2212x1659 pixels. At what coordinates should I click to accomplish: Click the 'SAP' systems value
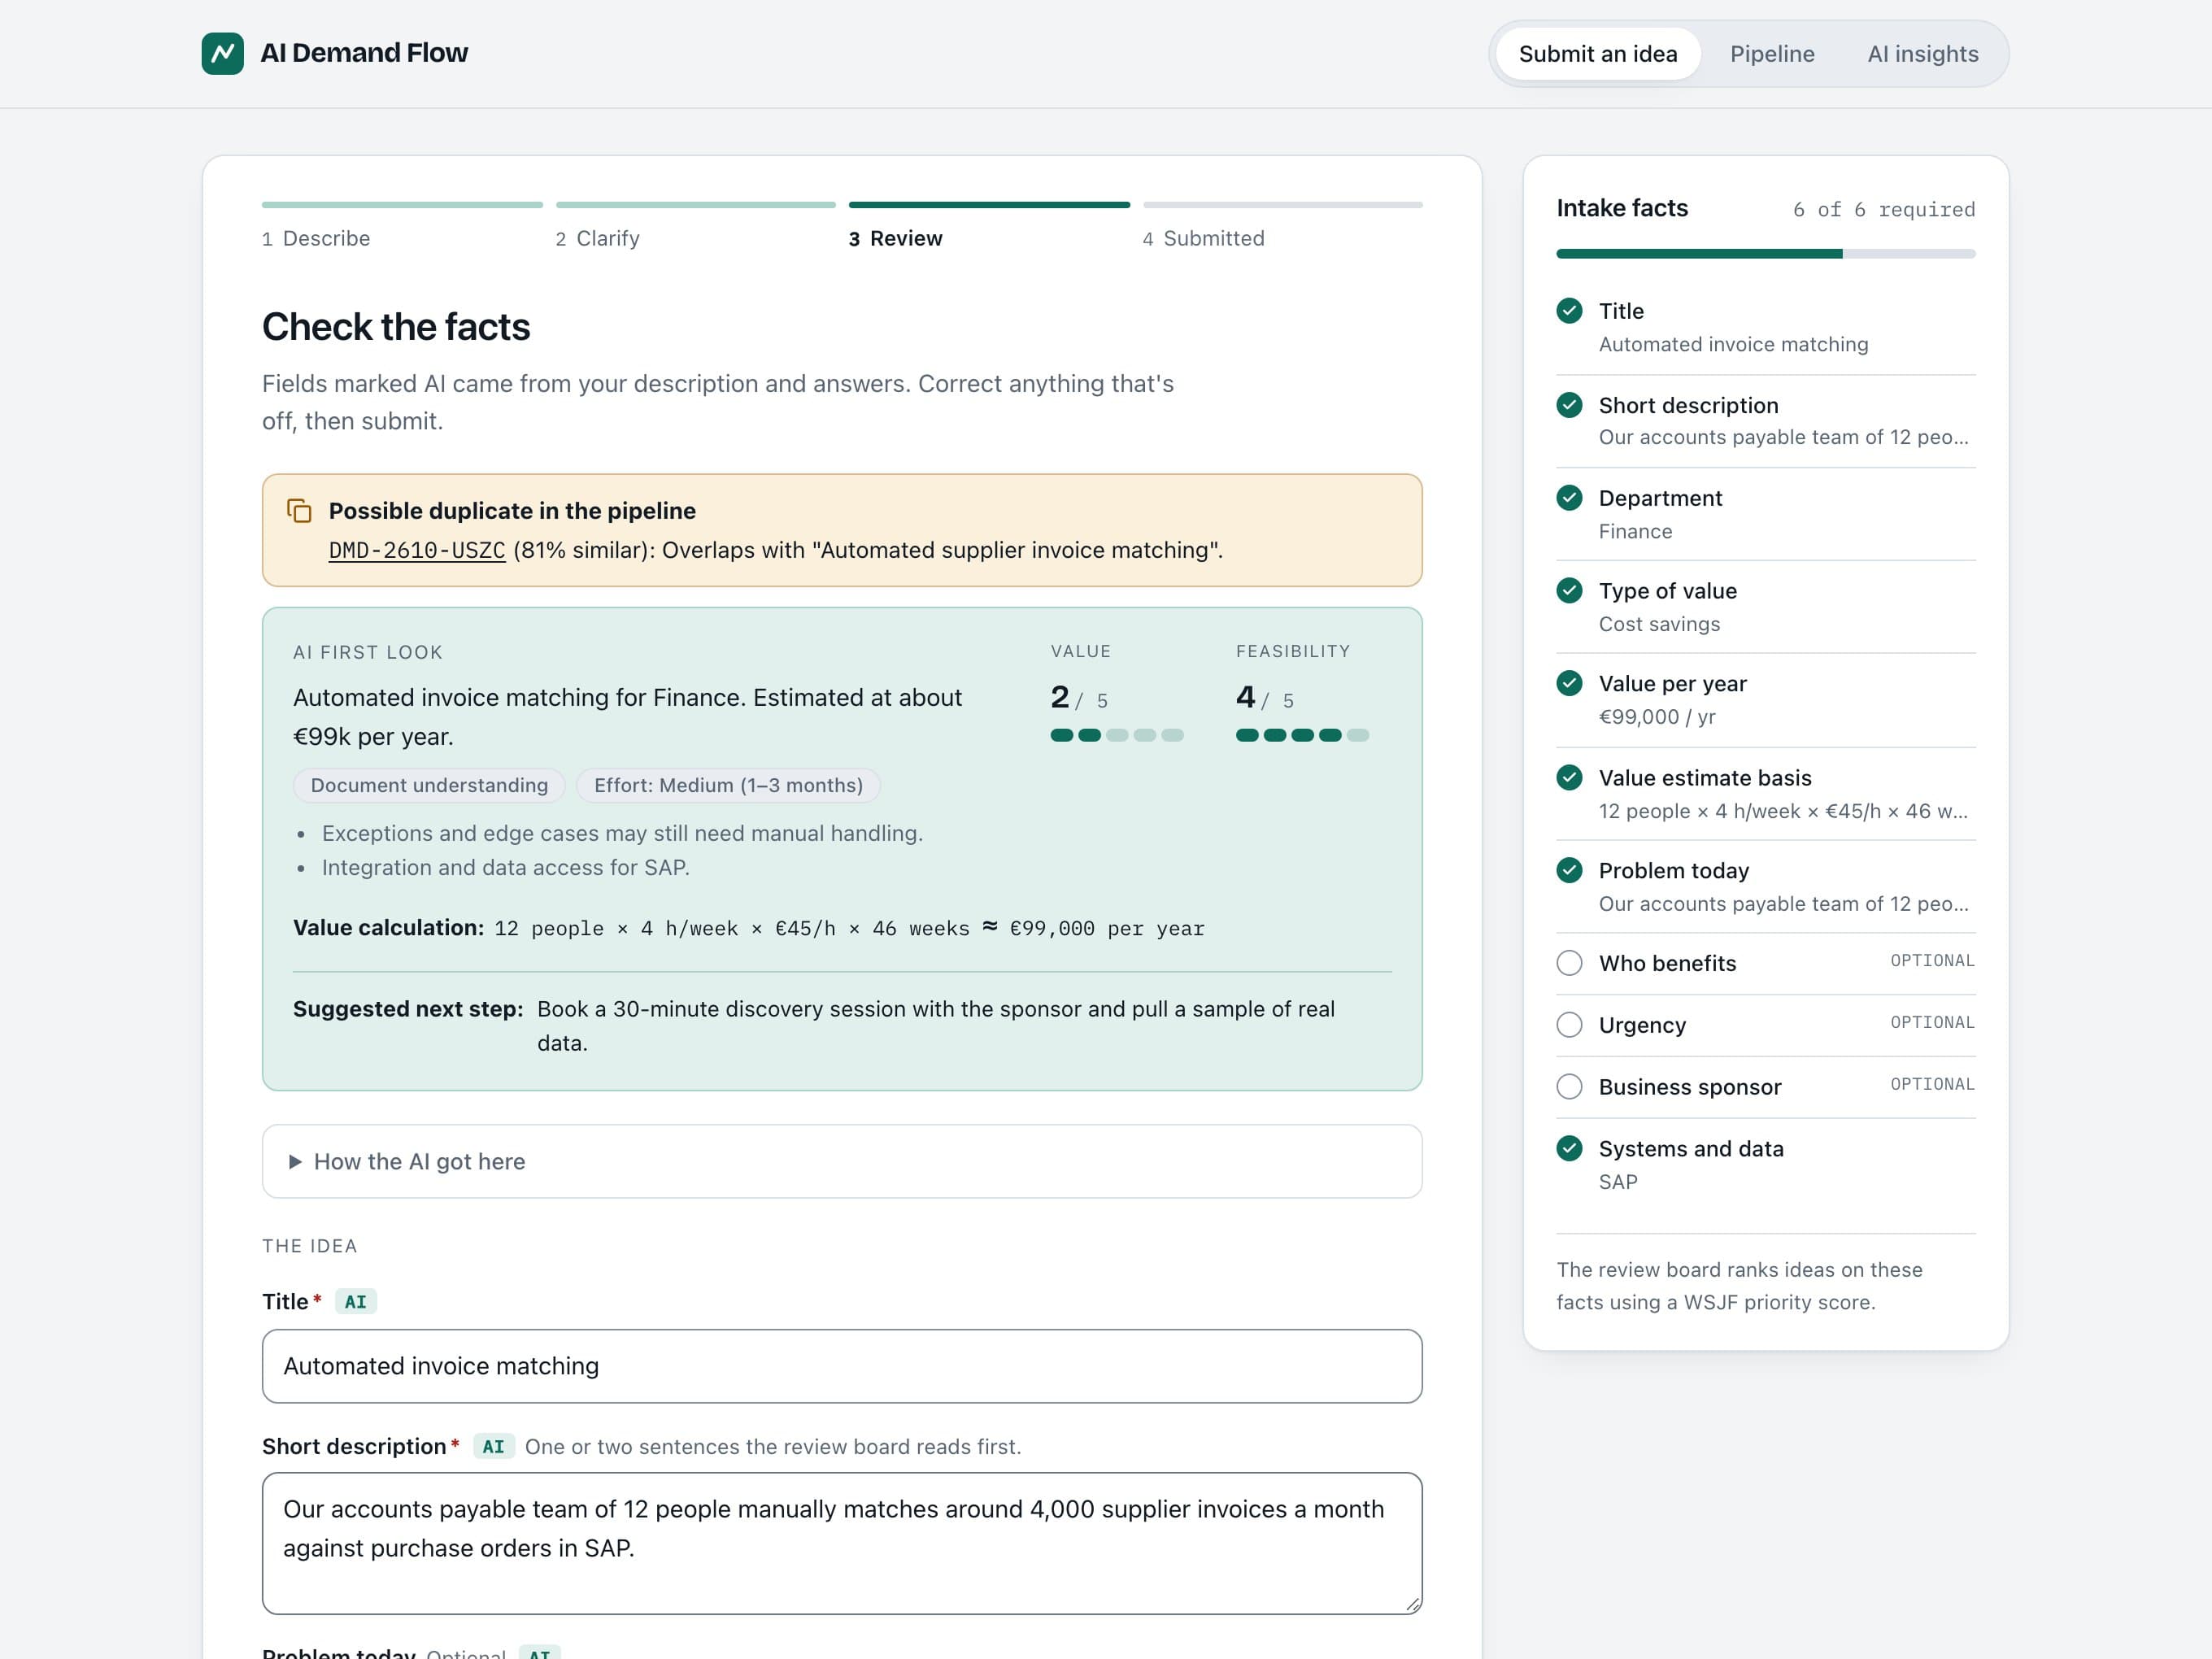pos(1618,1182)
